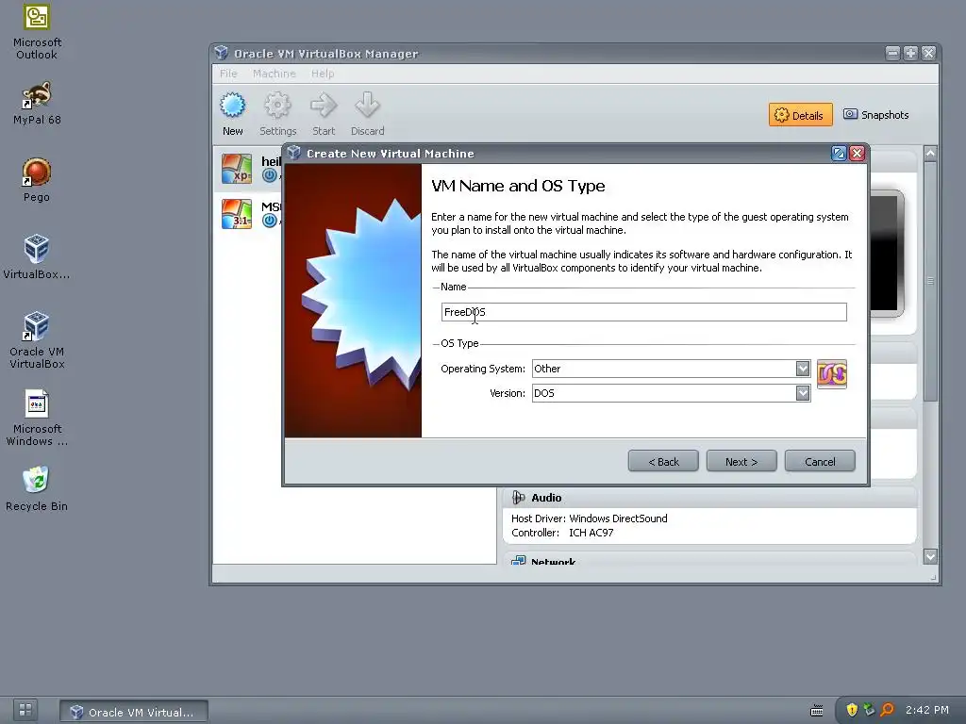Screen dimensions: 966x724
Task: Open the Machine menu
Action: coord(275,74)
